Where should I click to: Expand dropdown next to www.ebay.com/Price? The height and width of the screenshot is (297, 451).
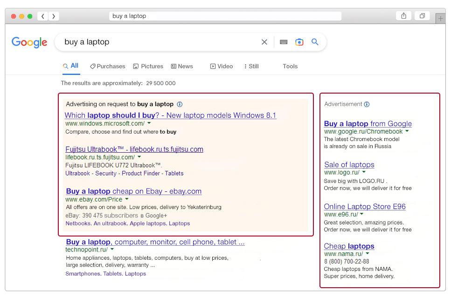pos(127,199)
